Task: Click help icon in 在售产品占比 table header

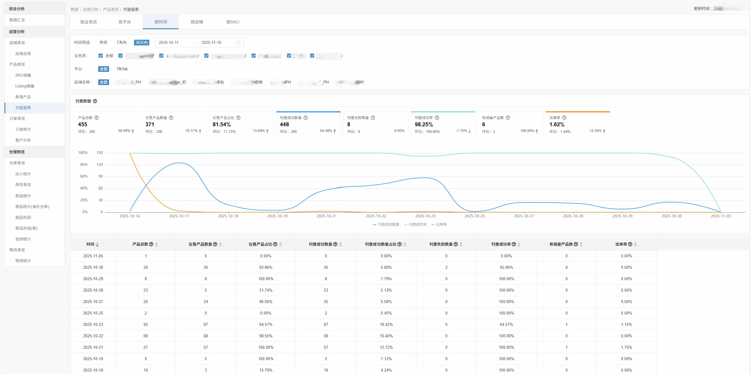Action: [275, 244]
